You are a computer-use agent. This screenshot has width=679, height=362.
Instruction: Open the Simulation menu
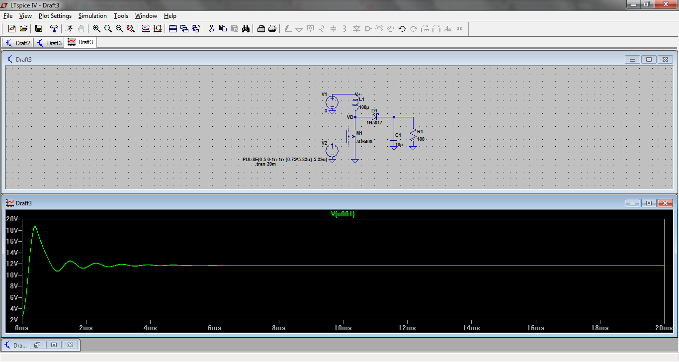point(92,15)
